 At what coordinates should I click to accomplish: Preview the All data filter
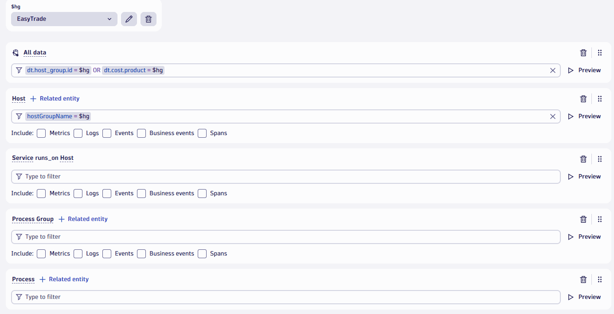click(x=584, y=70)
